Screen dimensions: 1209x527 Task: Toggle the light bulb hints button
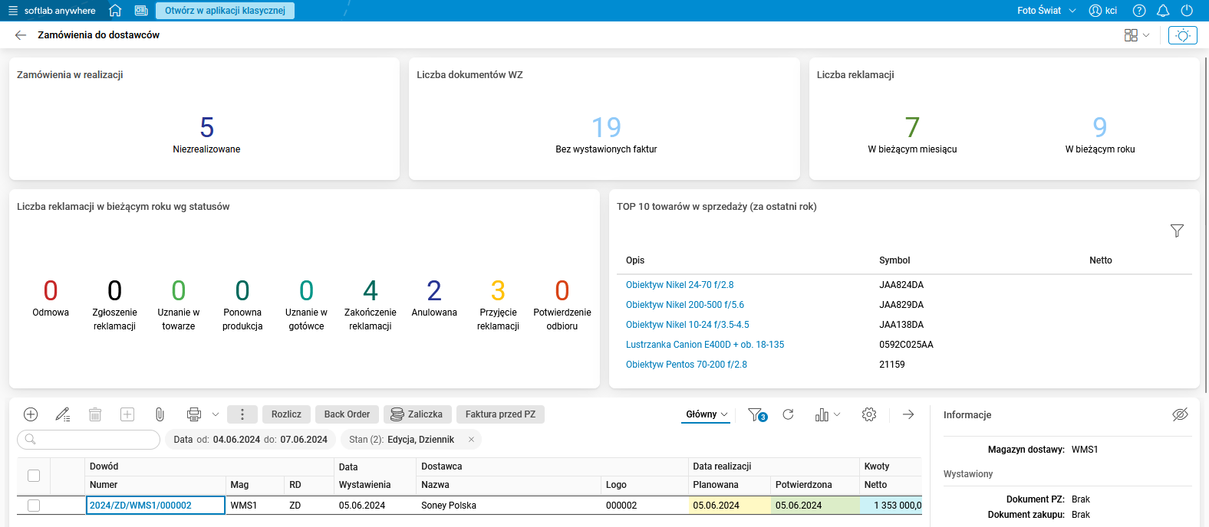coord(1183,35)
